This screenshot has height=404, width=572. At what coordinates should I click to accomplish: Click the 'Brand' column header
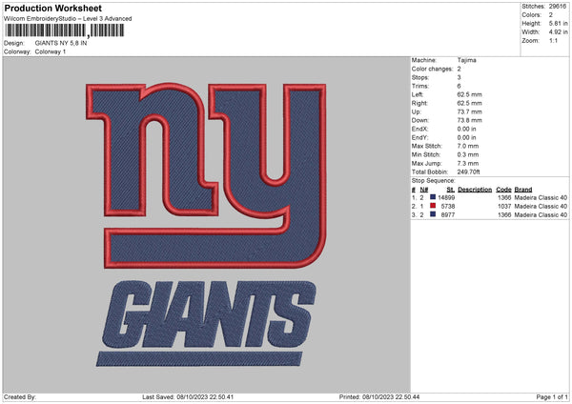523,190
